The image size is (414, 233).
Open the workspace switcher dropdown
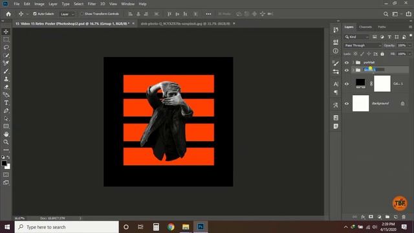397,14
